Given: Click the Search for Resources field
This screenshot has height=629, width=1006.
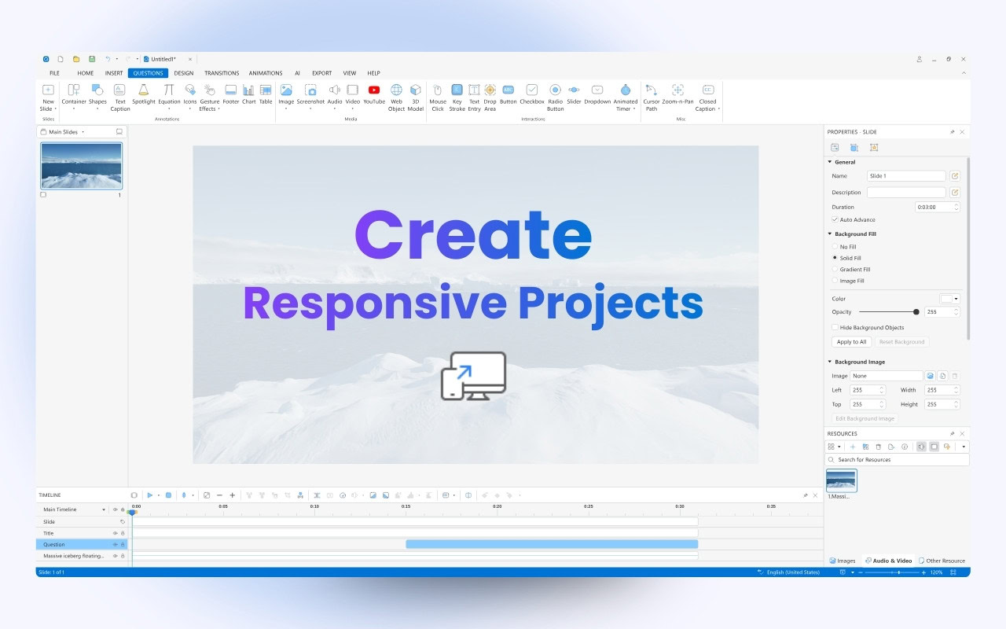Looking at the screenshot, I should pos(897,459).
